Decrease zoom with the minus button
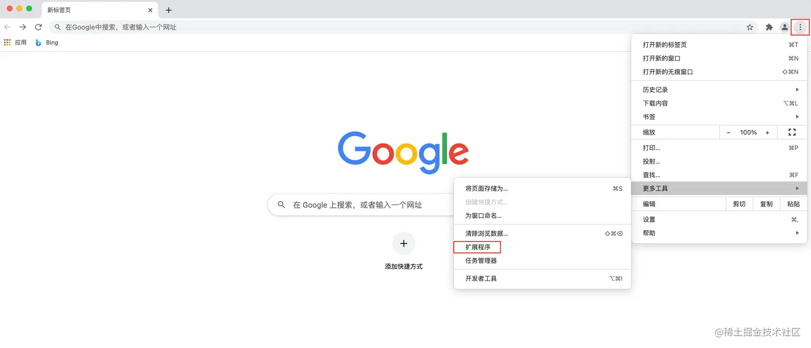Screen dimensions: 811x348 pyautogui.click(x=728, y=132)
